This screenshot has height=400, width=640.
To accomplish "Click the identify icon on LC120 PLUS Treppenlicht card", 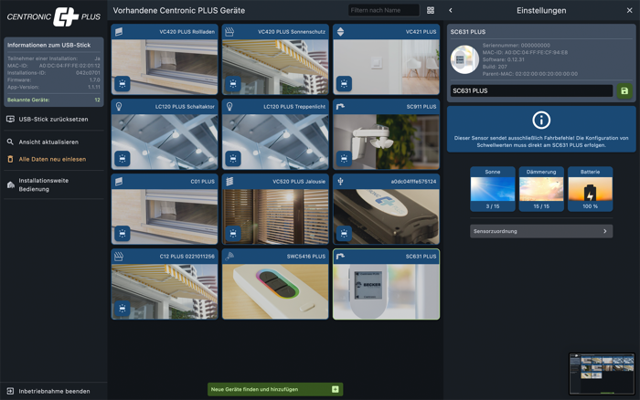I will [x=233, y=158].
